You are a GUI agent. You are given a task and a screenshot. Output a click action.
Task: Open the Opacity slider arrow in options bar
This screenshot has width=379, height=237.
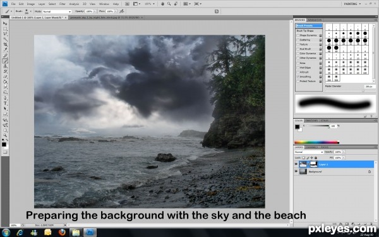pyautogui.click(x=95, y=11)
